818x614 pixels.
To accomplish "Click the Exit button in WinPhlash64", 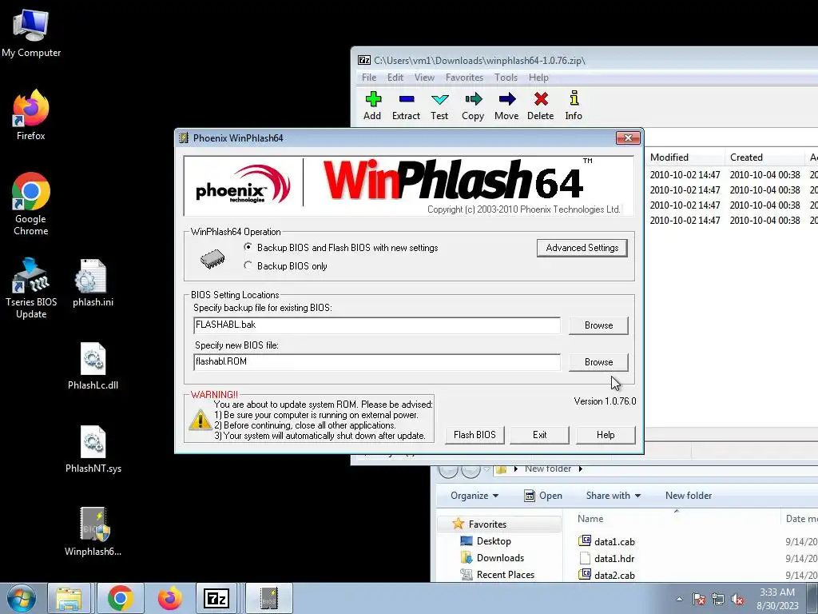I will point(539,434).
